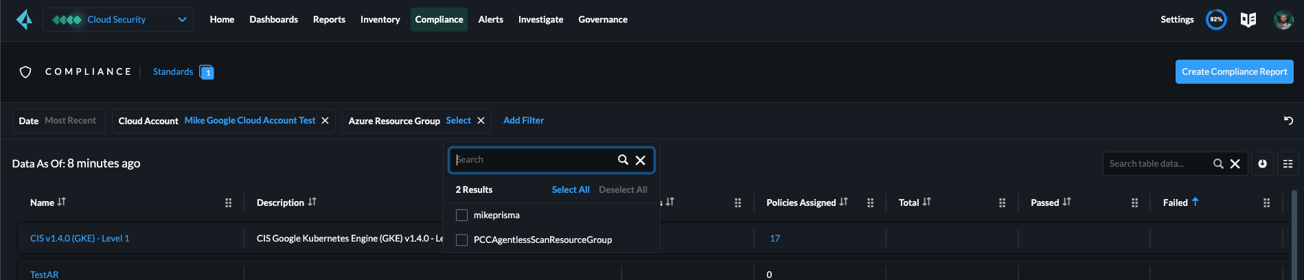Open the column picker icon
Image resolution: width=1304 pixels, height=280 pixels.
pos(1288,163)
